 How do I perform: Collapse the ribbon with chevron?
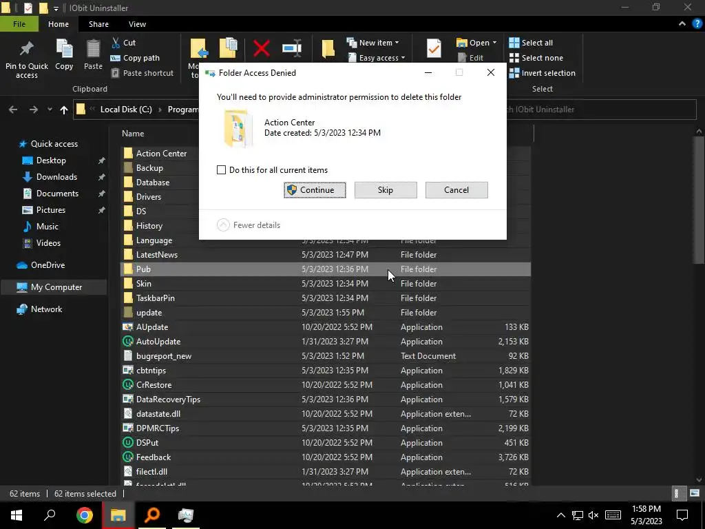pos(682,24)
